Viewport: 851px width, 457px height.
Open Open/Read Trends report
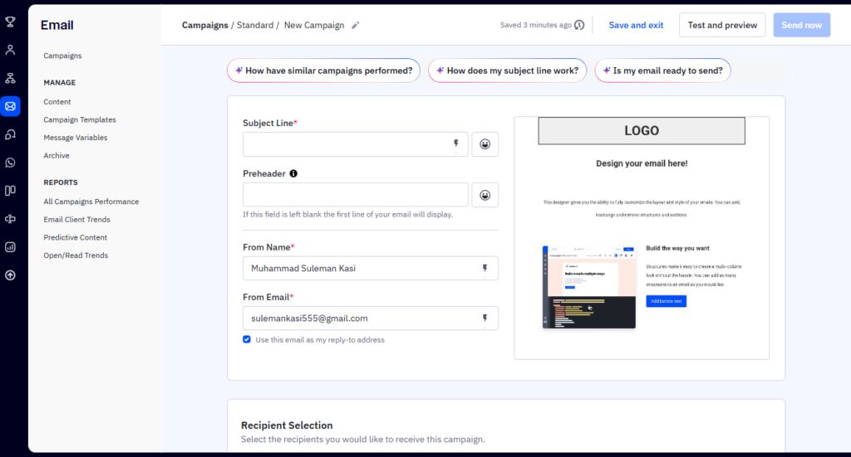[x=76, y=255]
